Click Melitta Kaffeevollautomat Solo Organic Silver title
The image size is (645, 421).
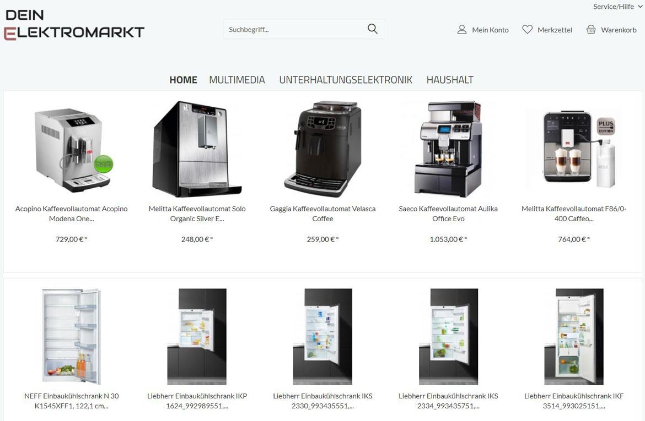197,214
